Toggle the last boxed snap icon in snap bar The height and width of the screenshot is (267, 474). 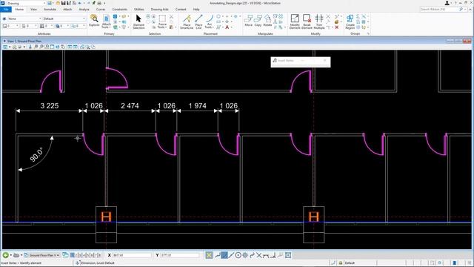pyautogui.click(x=288, y=255)
